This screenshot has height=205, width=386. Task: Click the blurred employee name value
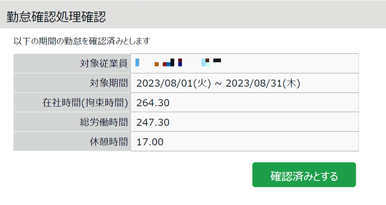(x=178, y=62)
